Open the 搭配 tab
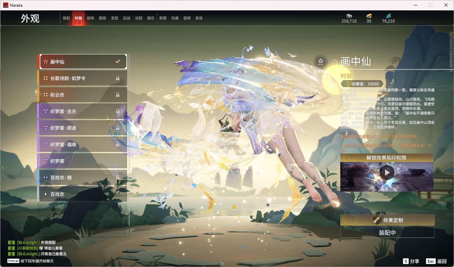Image resolution: width=454 pixels, height=267 pixels. pyautogui.click(x=66, y=18)
